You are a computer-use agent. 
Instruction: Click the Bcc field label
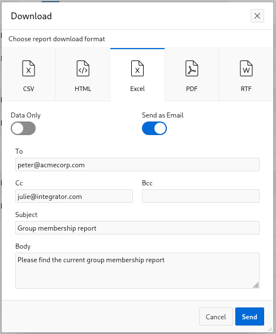tap(147, 183)
